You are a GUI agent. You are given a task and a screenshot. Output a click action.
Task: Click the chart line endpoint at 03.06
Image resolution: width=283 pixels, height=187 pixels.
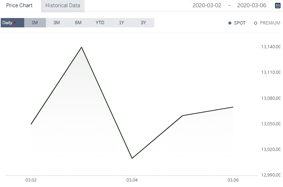point(233,107)
